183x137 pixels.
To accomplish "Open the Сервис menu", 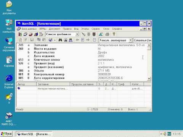I will [96, 29].
